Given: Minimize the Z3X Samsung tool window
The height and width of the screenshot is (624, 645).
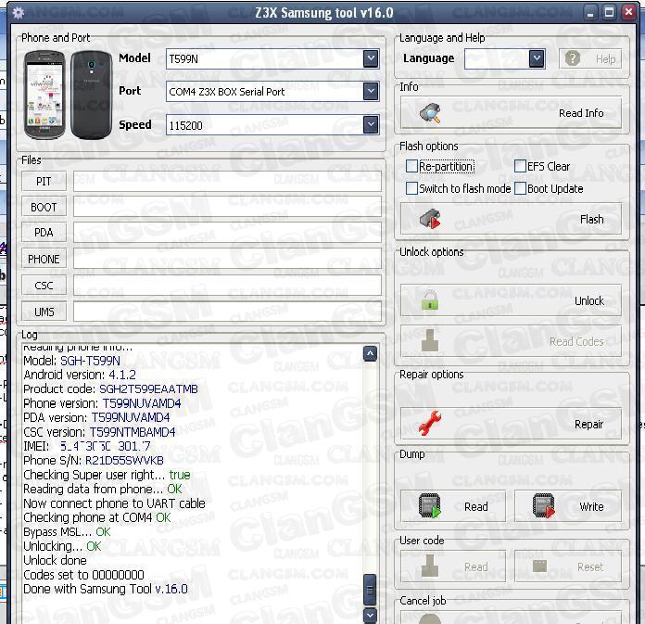Looking at the screenshot, I should point(590,13).
